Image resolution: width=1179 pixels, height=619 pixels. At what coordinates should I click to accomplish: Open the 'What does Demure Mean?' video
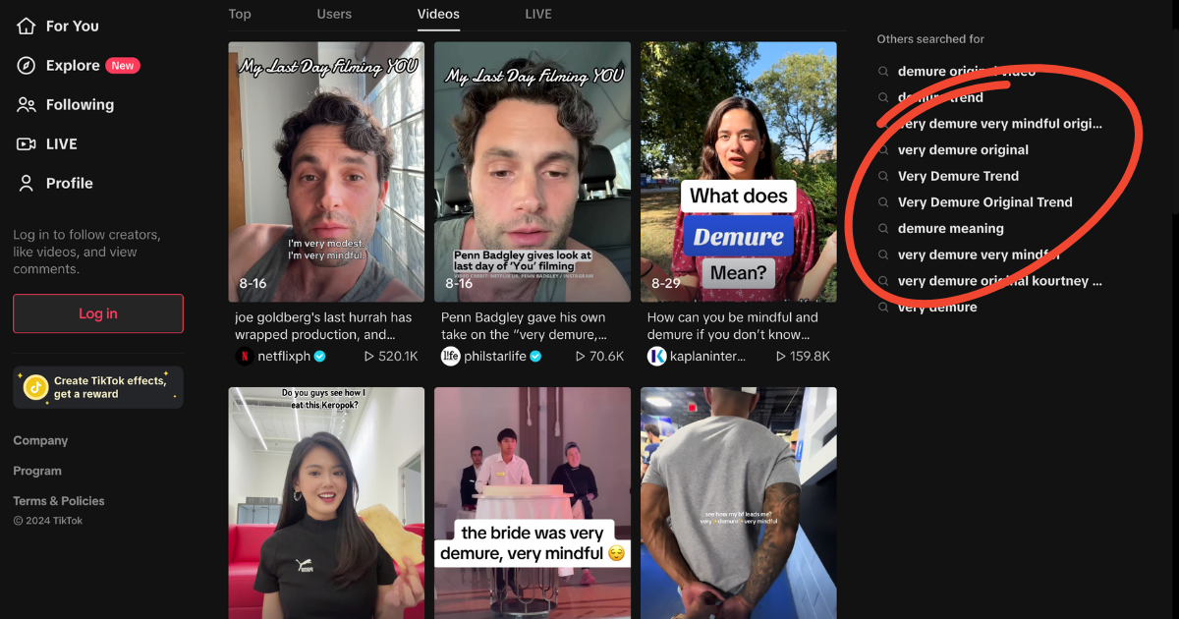pos(738,171)
